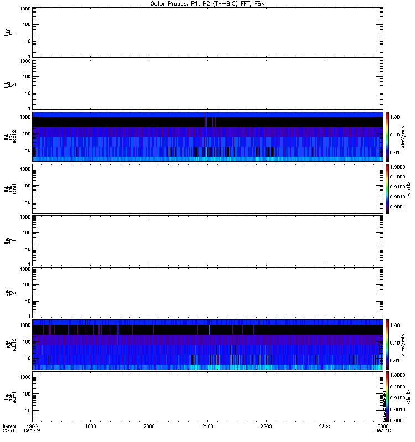The image size is (415, 442).
Task: Click the 2300 time axis label
Action: 325,427
